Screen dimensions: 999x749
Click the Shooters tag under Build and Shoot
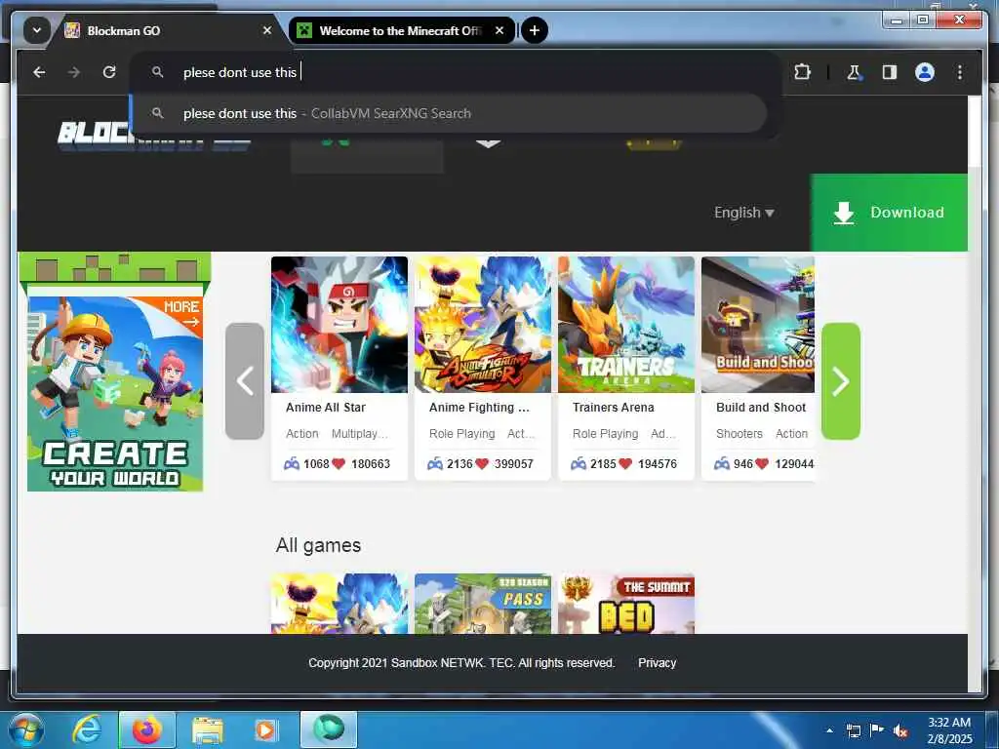(739, 434)
